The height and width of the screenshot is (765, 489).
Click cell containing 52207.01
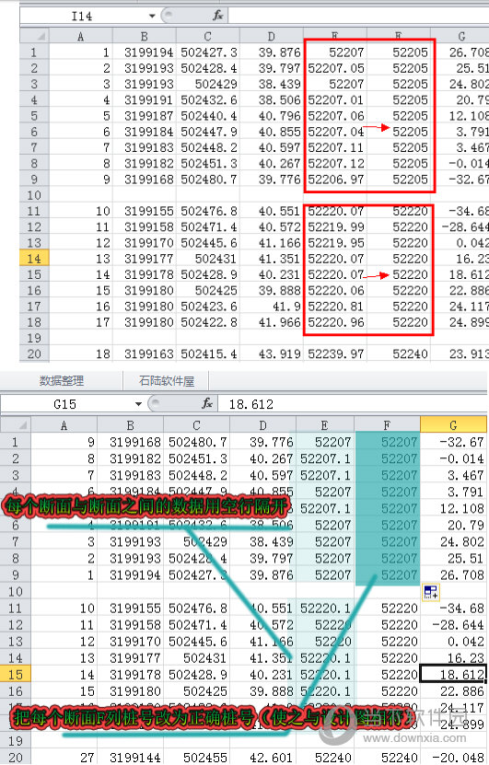pyautogui.click(x=336, y=100)
